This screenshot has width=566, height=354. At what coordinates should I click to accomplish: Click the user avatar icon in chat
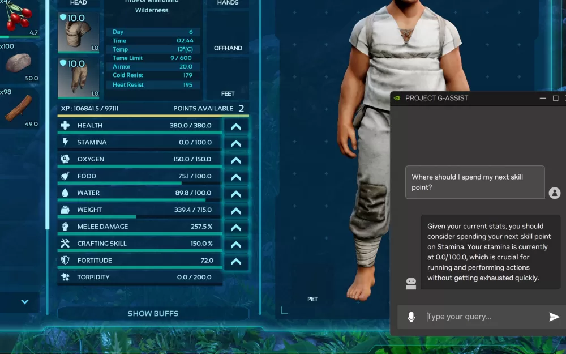[x=555, y=193]
